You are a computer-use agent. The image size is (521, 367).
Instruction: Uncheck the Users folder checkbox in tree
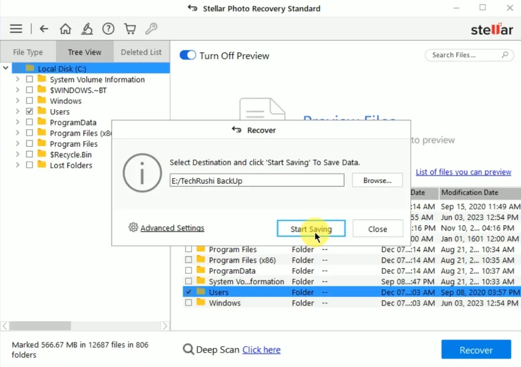click(x=30, y=111)
